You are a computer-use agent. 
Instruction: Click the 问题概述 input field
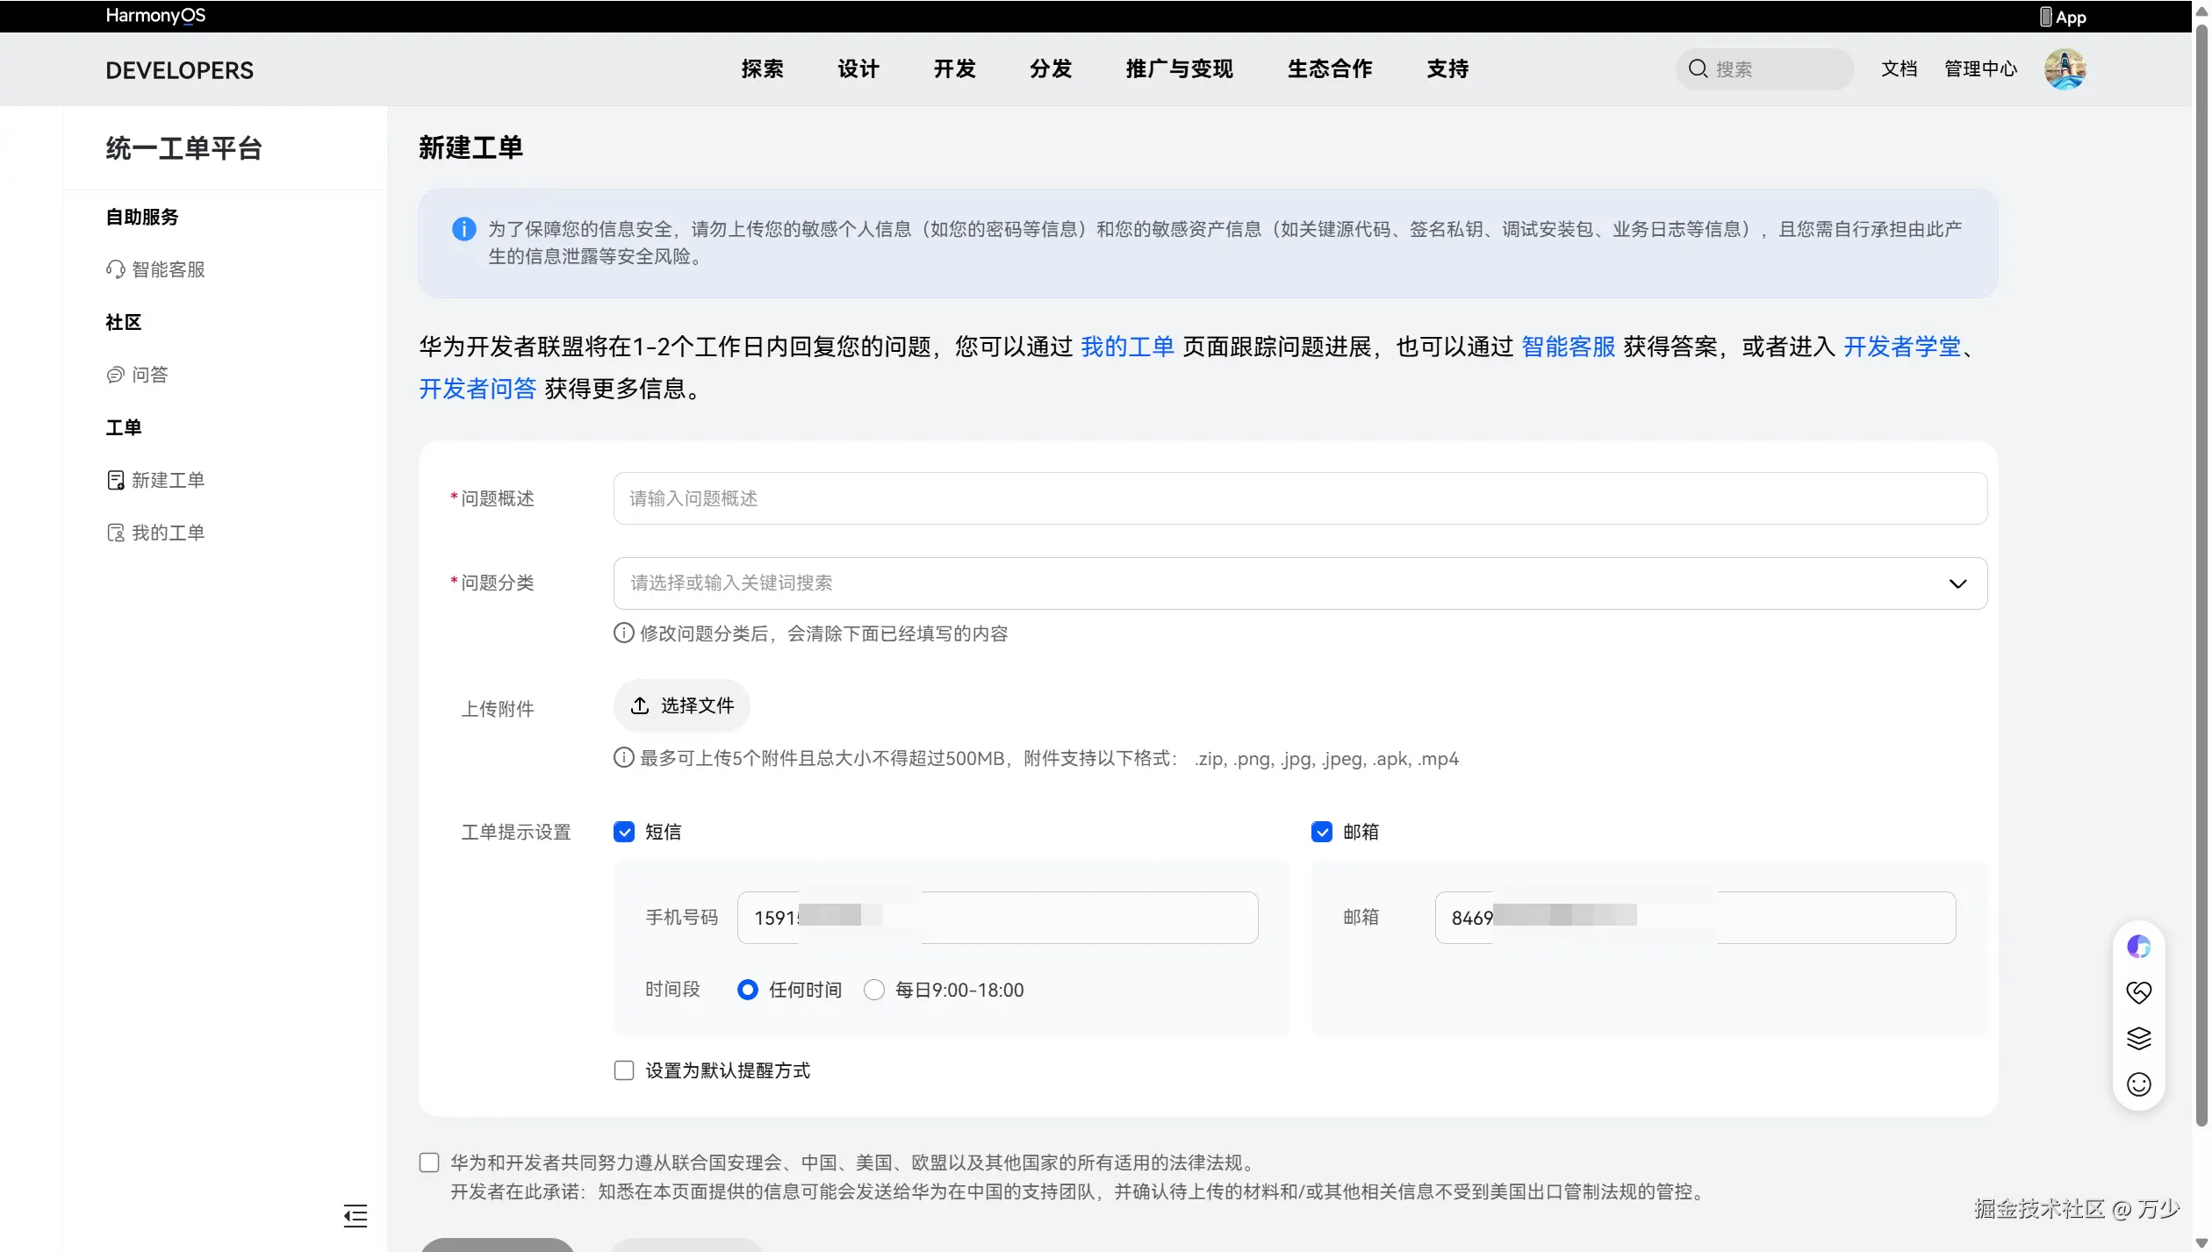1299,498
